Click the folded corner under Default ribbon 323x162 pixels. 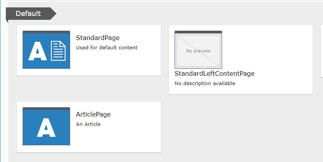pos(7,21)
